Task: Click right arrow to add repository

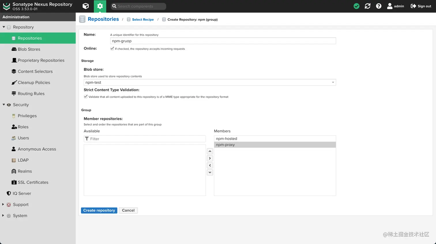Action: click(x=210, y=158)
